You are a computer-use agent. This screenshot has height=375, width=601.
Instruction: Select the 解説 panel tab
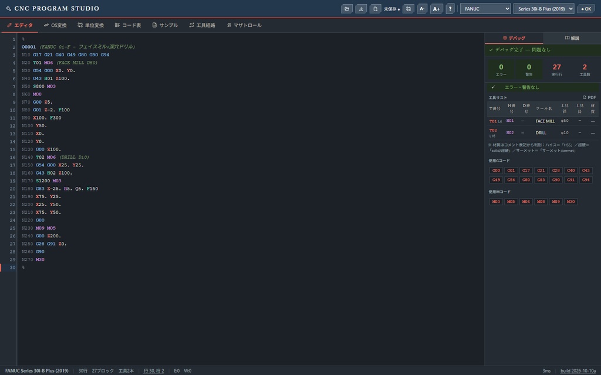pos(572,38)
